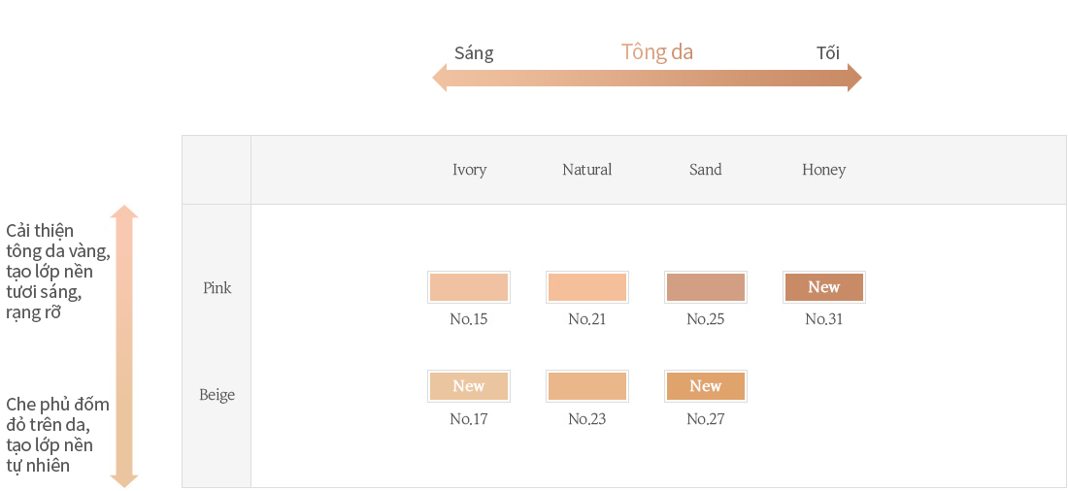Choose the New No.17 Beige Ivory swatch
Screen dimensions: 1068x491
(x=469, y=386)
